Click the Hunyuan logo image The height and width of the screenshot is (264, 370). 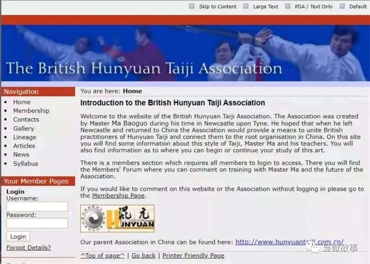pos(117,219)
